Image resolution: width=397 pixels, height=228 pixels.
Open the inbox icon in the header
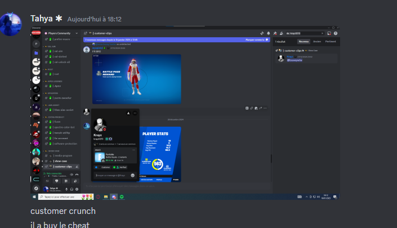(x=329, y=33)
